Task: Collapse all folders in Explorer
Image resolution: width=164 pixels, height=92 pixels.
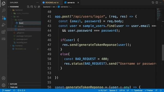Action: tap(39, 7)
